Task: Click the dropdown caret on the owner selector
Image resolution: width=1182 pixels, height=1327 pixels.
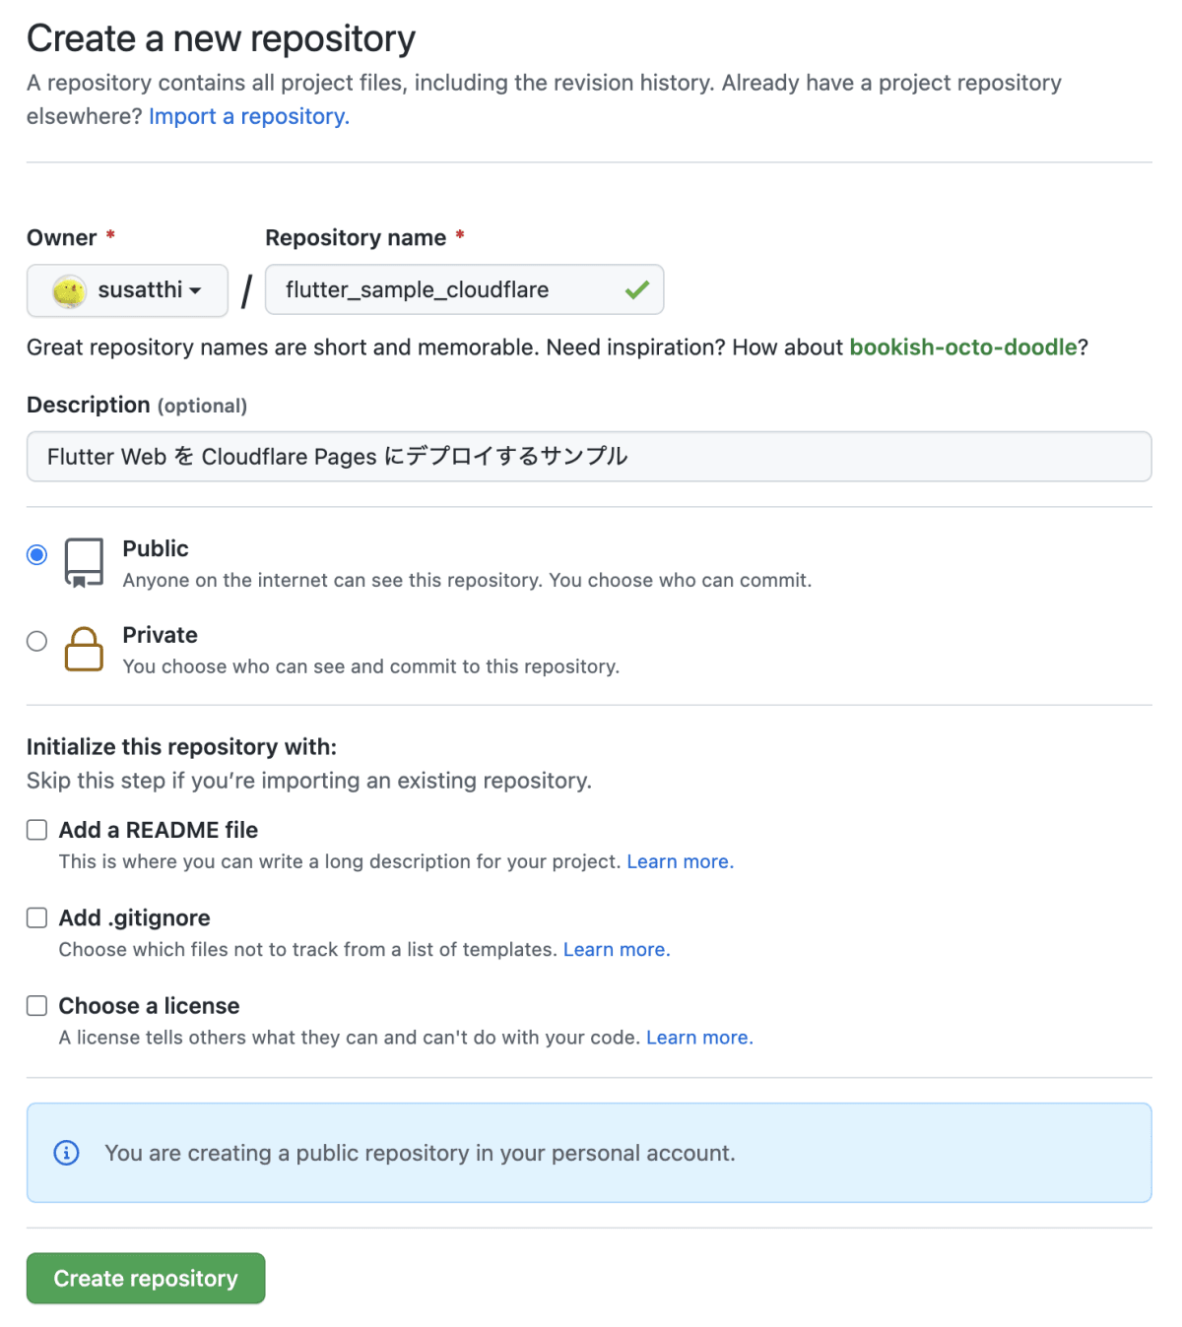Action: 193,290
